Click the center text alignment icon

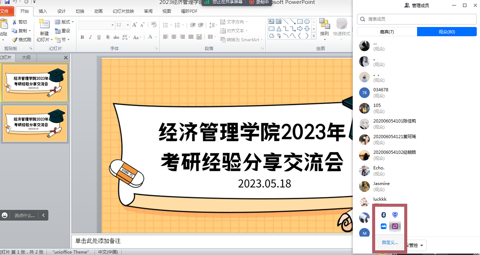pos(174,37)
